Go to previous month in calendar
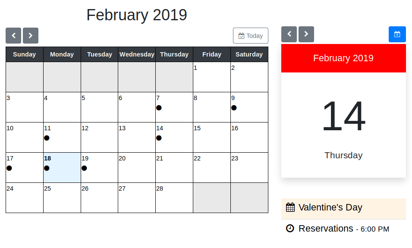 pyautogui.click(x=13, y=35)
